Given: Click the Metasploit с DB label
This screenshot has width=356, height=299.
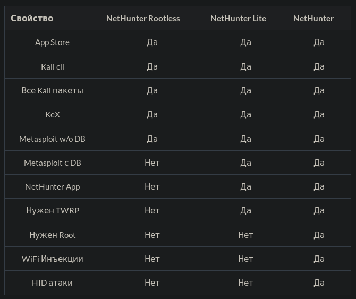Looking at the screenshot, I should 52,163.
